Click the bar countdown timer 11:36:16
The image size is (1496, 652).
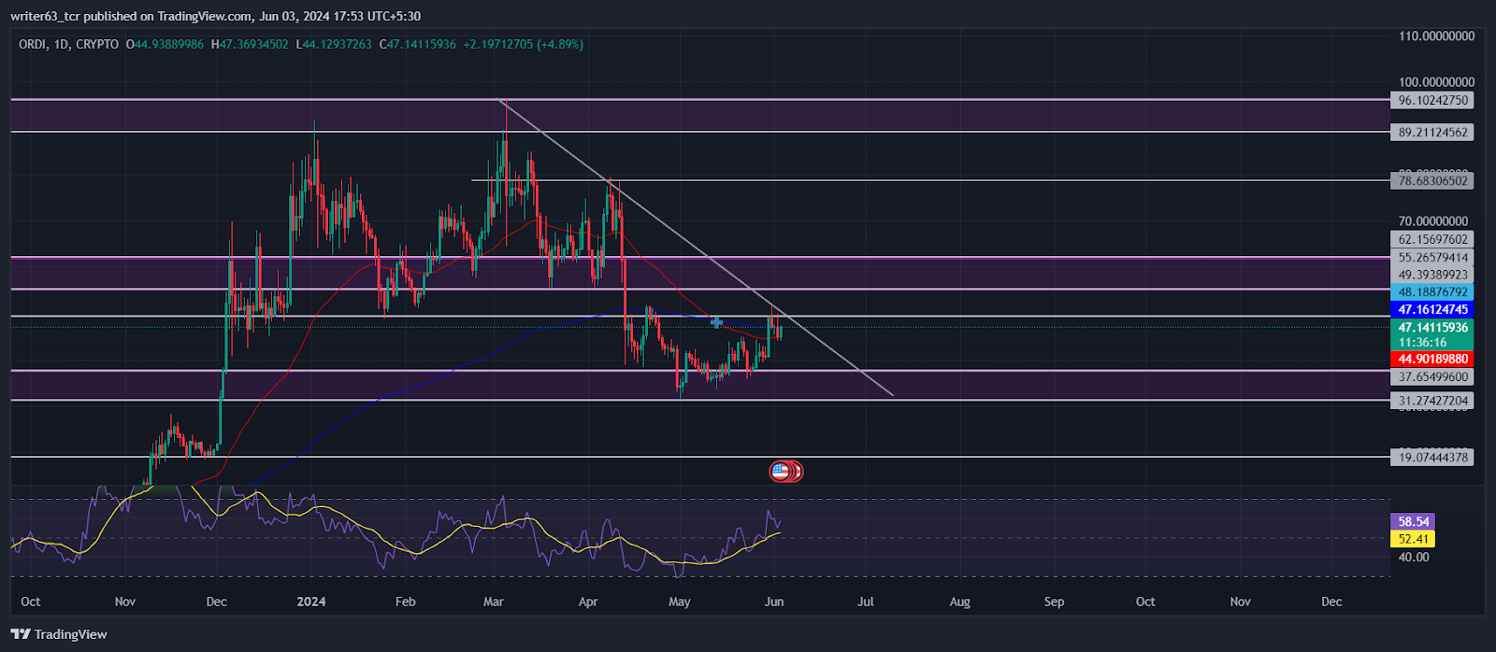1422,343
